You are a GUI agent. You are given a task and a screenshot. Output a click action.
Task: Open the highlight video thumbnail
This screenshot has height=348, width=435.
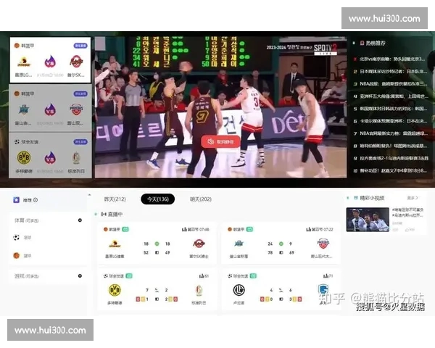[368, 220]
